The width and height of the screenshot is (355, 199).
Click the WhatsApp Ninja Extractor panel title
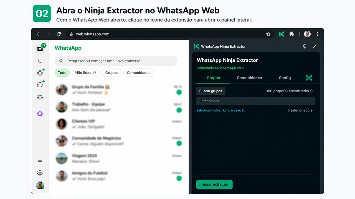pyautogui.click(x=227, y=60)
